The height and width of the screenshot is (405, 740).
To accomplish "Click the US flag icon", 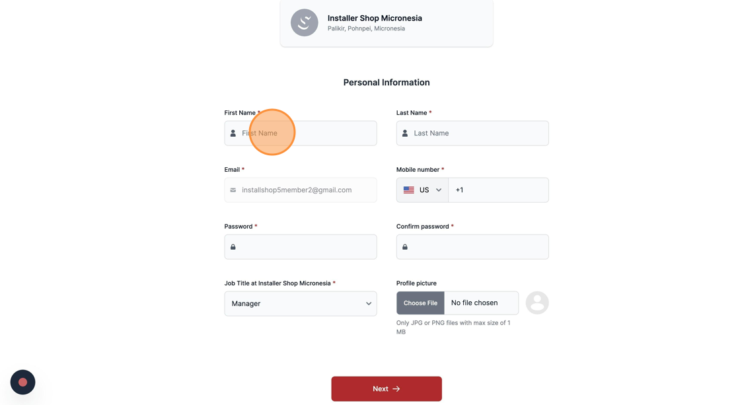I will pyautogui.click(x=409, y=190).
